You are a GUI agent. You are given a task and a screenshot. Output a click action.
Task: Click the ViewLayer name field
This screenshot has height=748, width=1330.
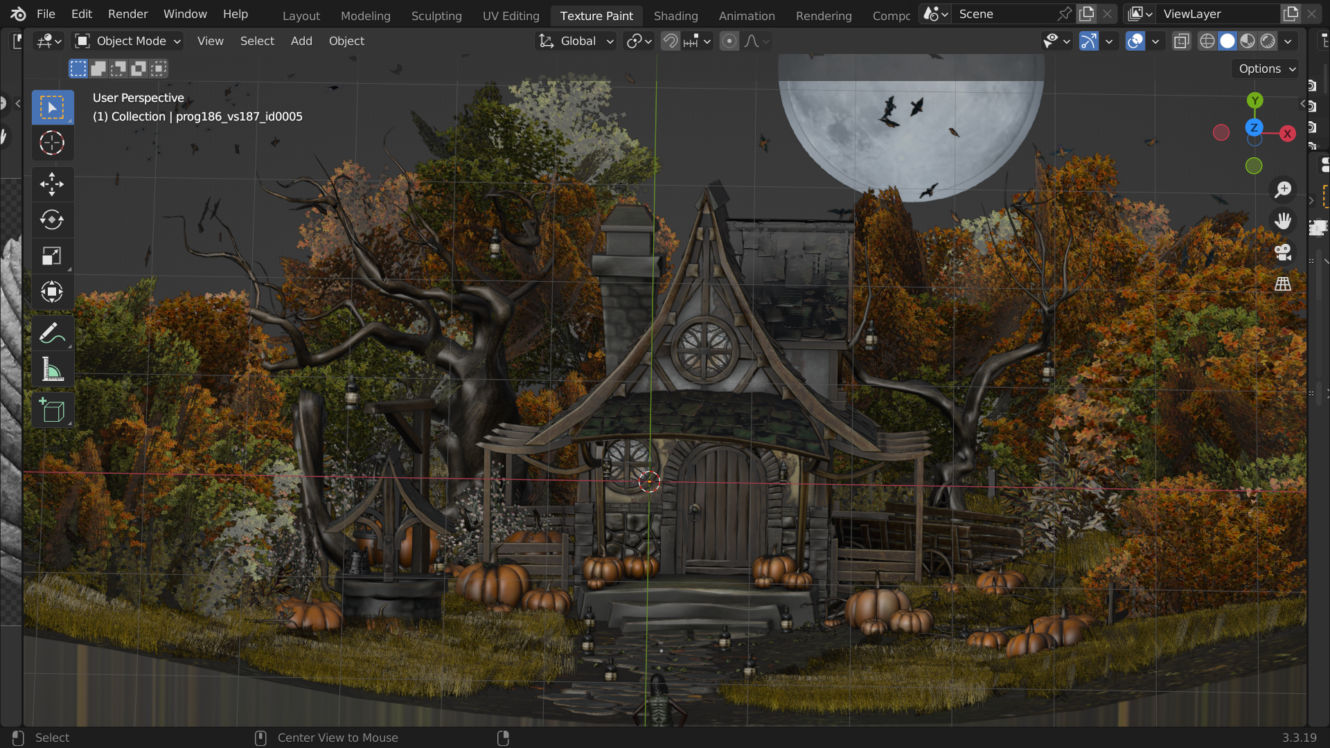(x=1219, y=14)
